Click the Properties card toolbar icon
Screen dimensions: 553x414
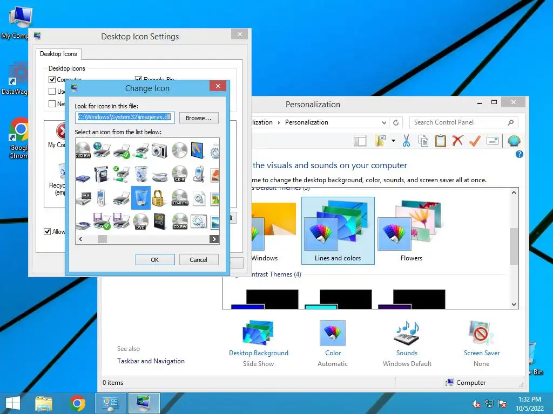(x=493, y=141)
